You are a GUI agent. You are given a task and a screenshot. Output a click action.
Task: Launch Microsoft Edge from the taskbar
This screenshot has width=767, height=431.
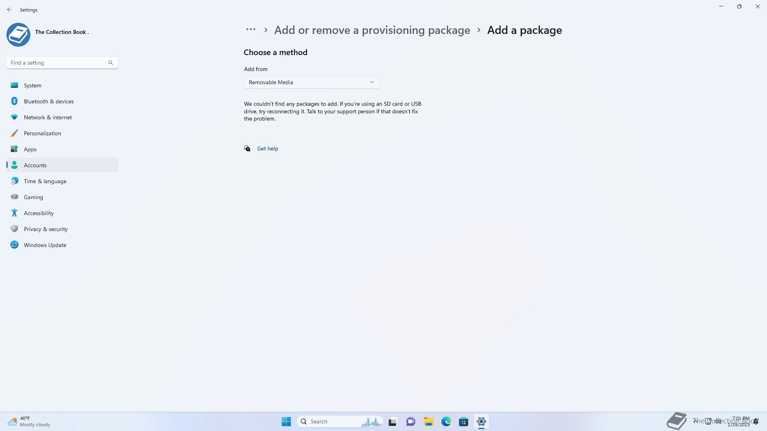(446, 421)
